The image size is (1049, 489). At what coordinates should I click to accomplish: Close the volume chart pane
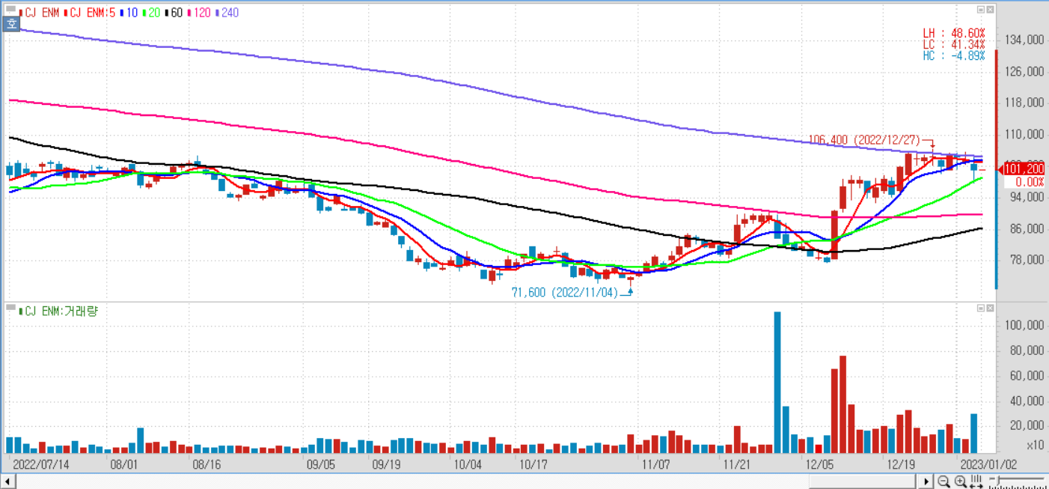pos(991,308)
